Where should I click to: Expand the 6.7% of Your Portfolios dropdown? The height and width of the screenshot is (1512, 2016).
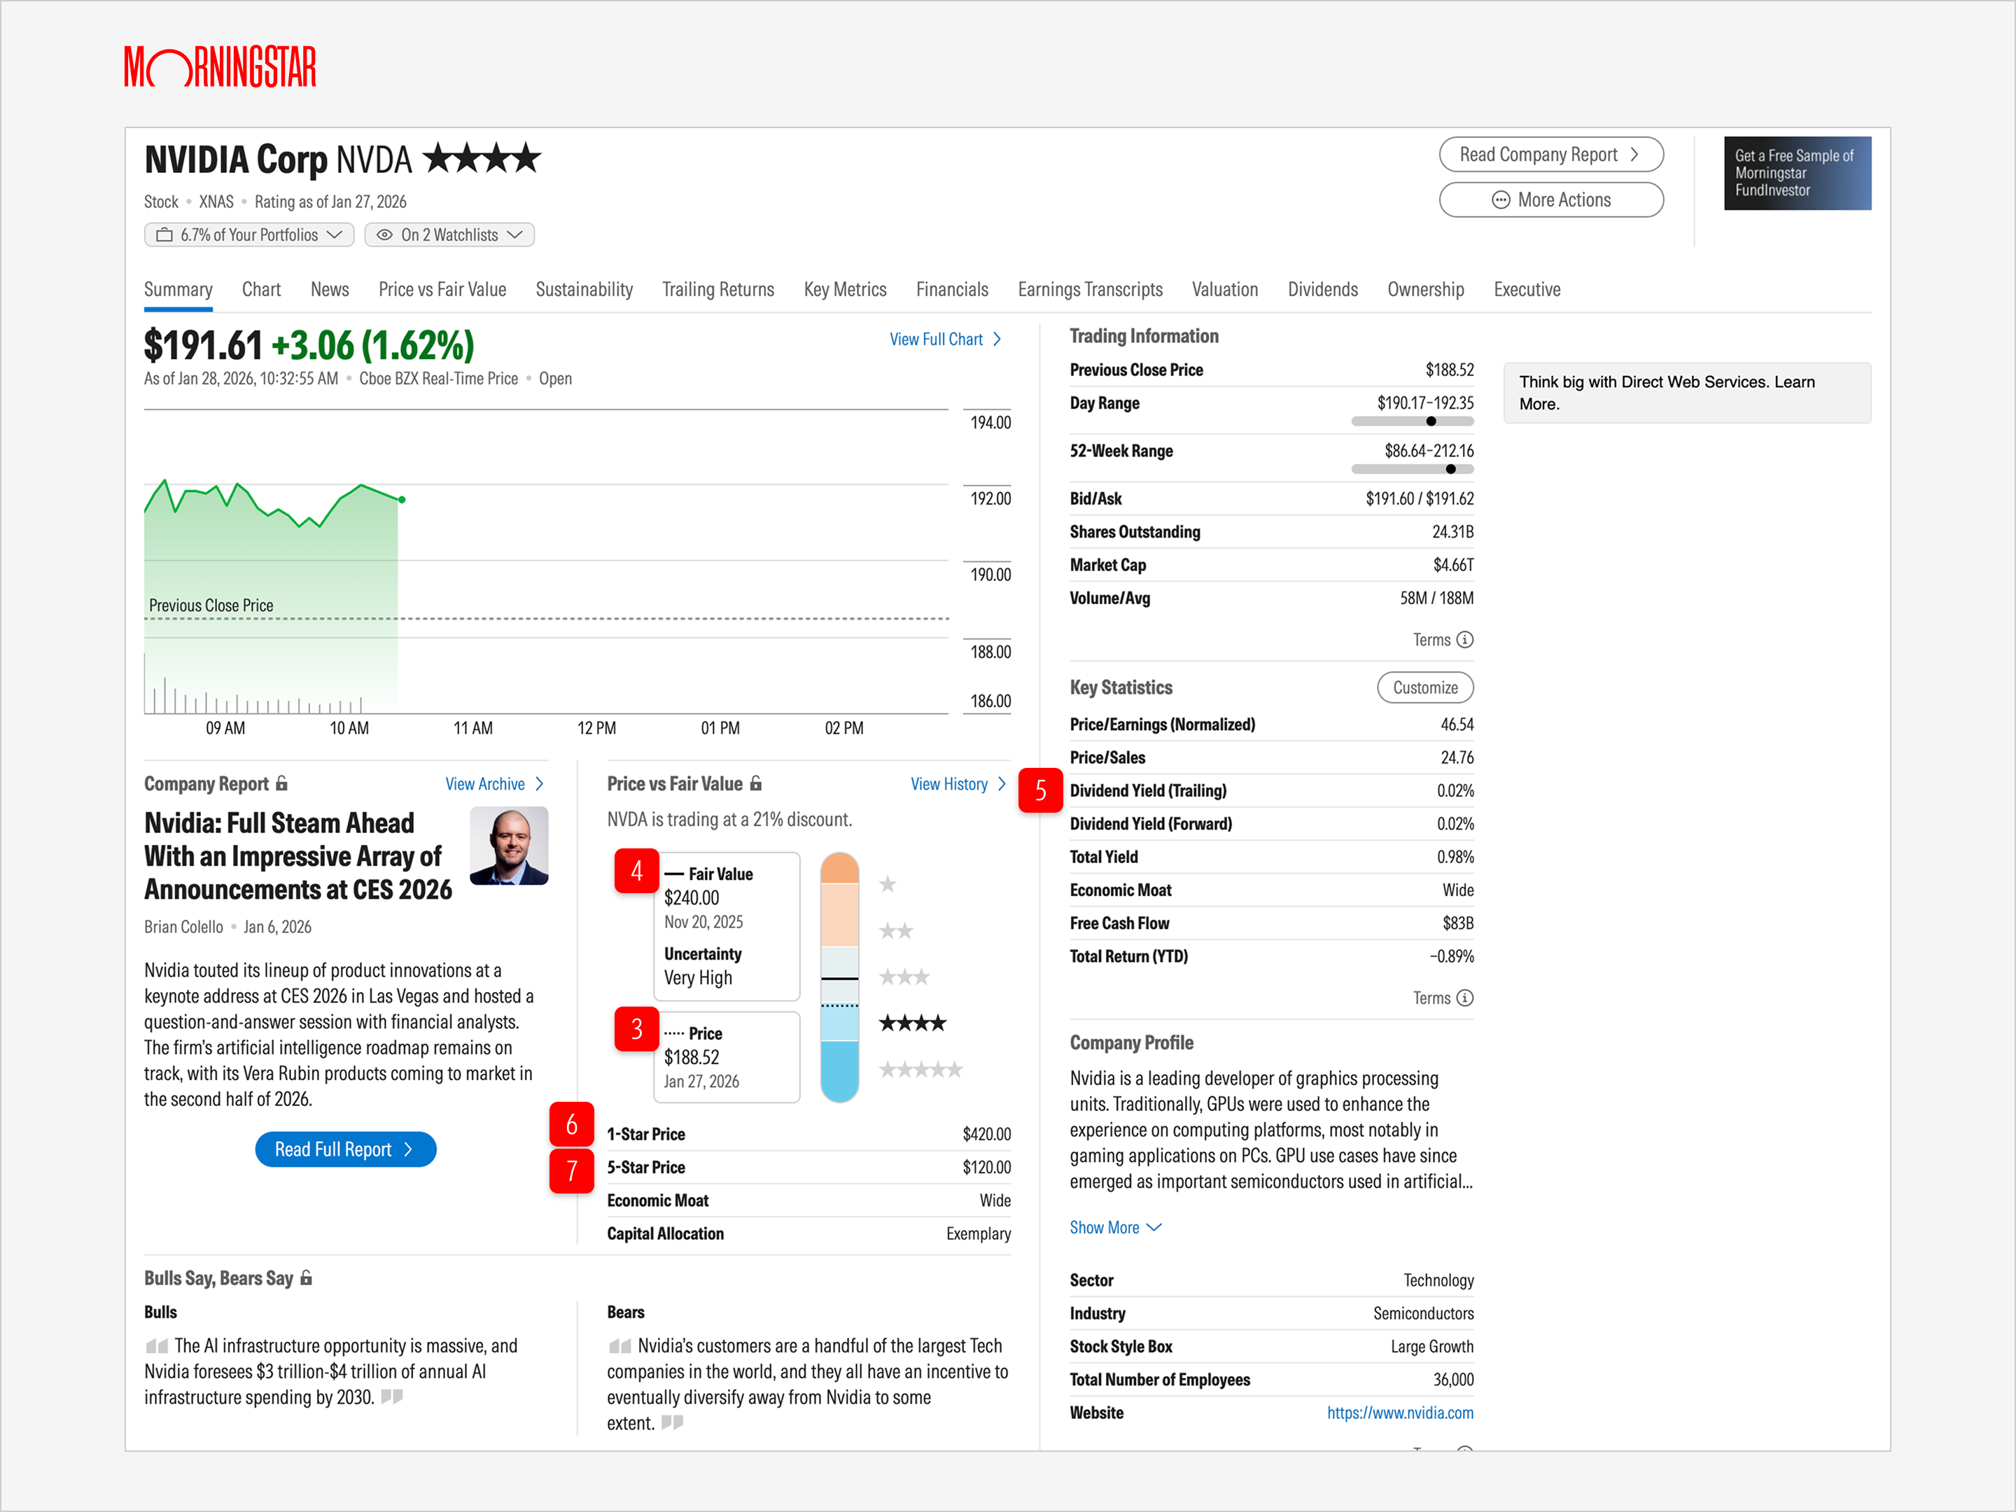(248, 235)
